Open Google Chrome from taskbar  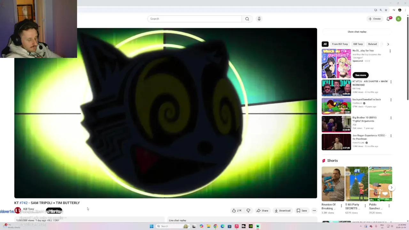(215, 226)
